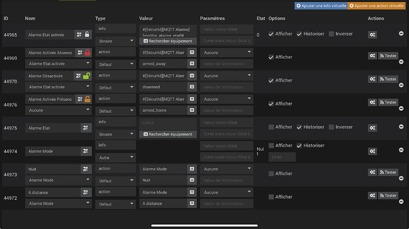Image resolution: width=409 pixels, height=229 pixels.
Task: Enable Afficher checkbox for Alarme Etat
Action: 271,127
